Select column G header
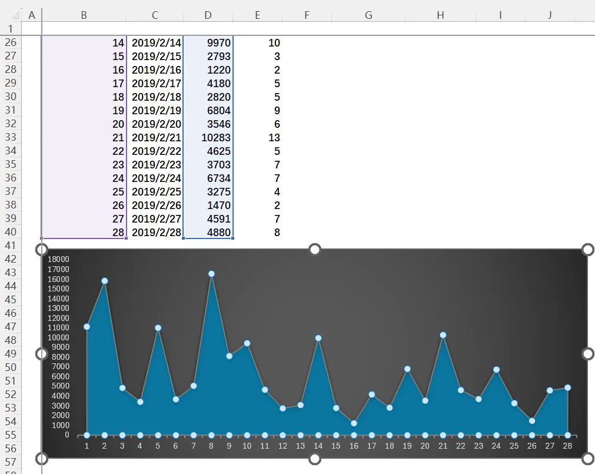The image size is (595, 474). pos(368,15)
